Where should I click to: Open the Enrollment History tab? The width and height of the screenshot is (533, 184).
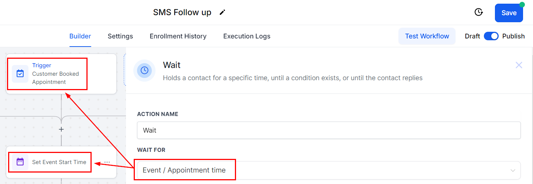(178, 36)
